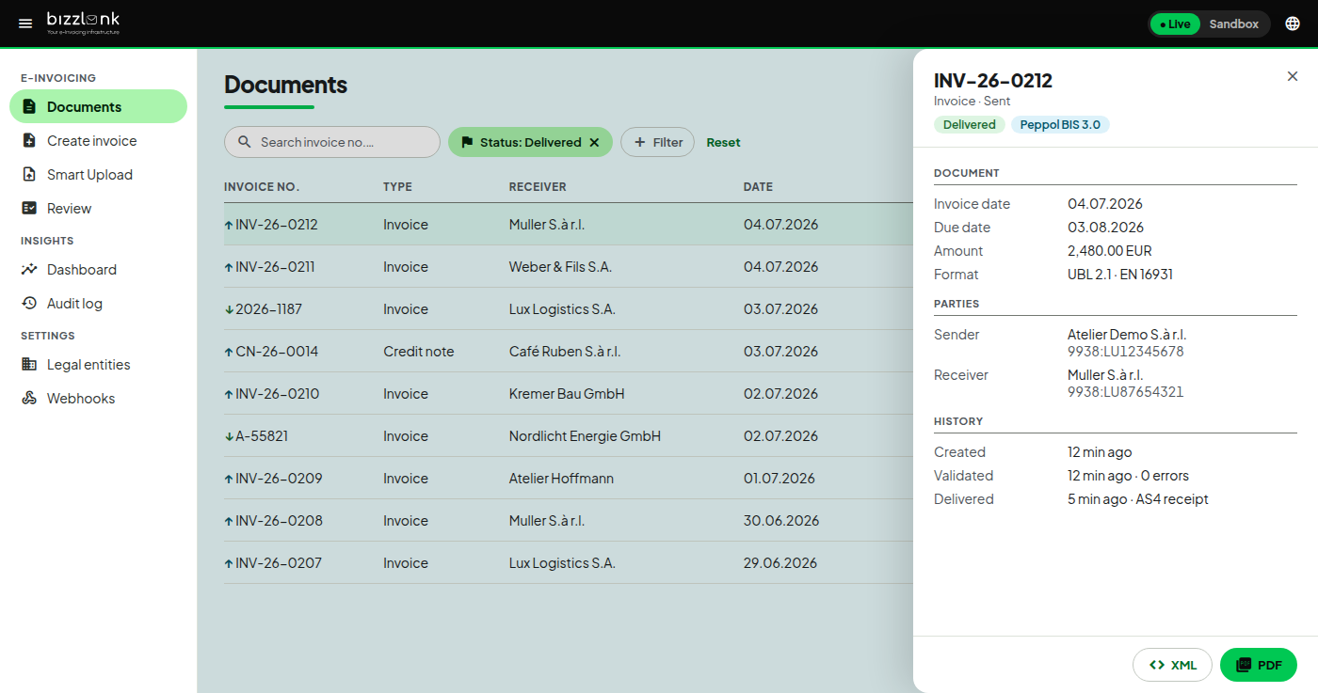Screen dimensions: 1318x693
Task: Focus the Search invoice no. field
Action: point(332,142)
